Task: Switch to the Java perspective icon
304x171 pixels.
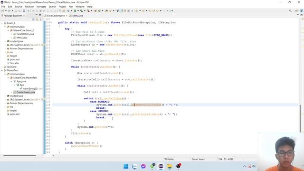Action: [302, 11]
